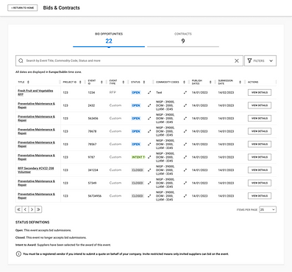Viewport: 292px width, 272px height.
Task: Click RFP event type for event 1234
Action: [x=113, y=93]
